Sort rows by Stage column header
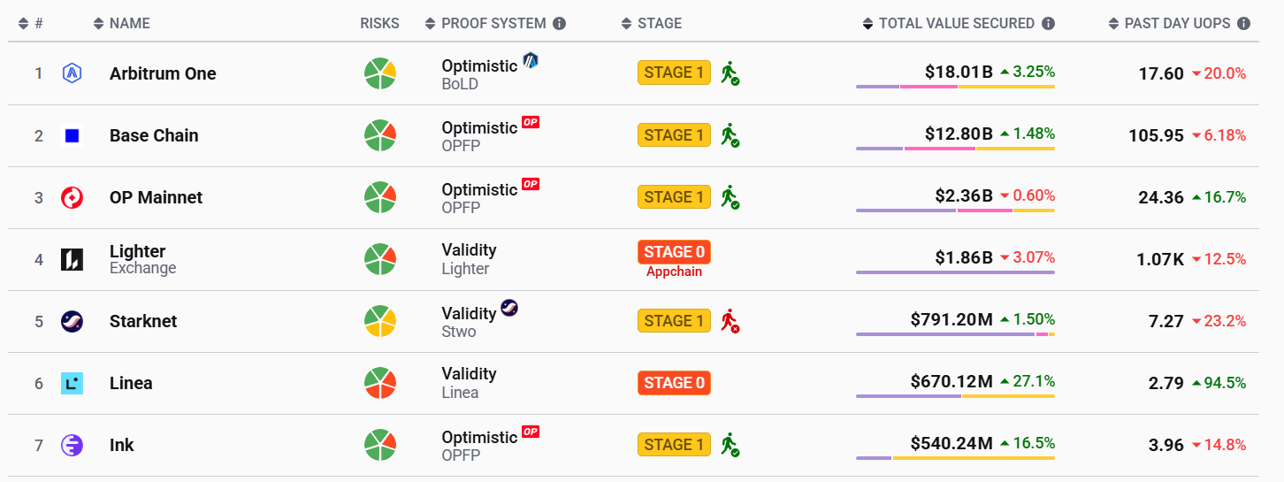Screen dimensions: 1284x482 point(653,24)
